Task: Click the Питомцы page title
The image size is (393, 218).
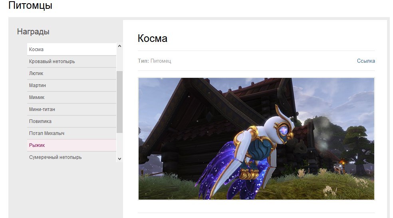Action: 30,6
